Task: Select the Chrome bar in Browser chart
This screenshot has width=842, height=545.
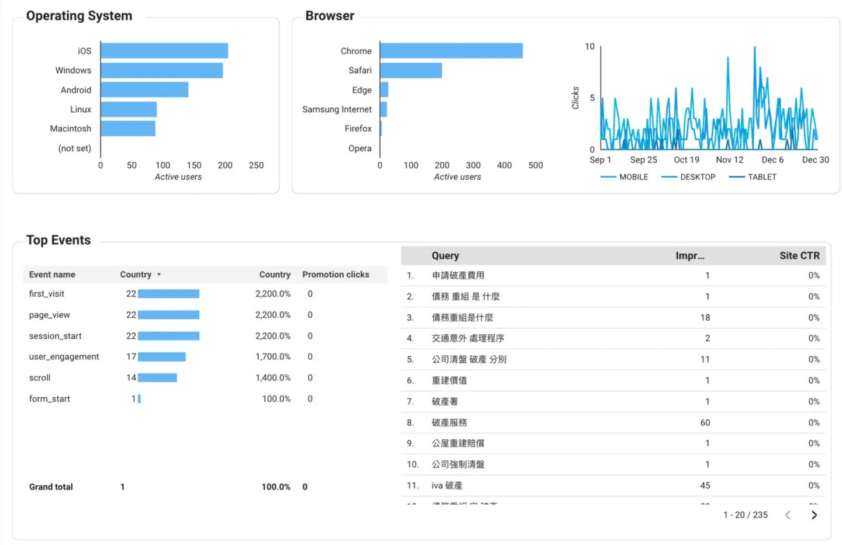Action: coord(451,51)
